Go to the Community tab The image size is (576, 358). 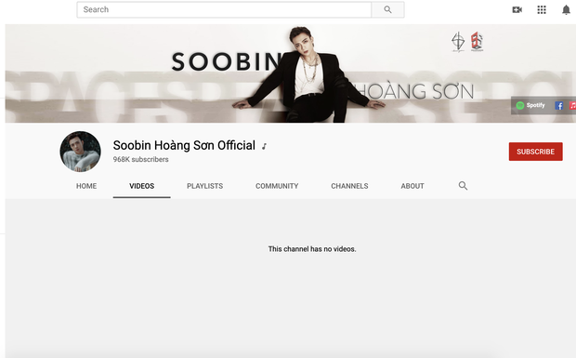277,186
